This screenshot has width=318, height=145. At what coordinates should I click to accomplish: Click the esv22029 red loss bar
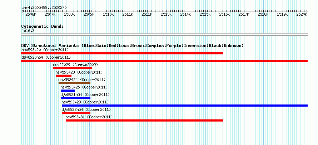(x=73, y=68)
